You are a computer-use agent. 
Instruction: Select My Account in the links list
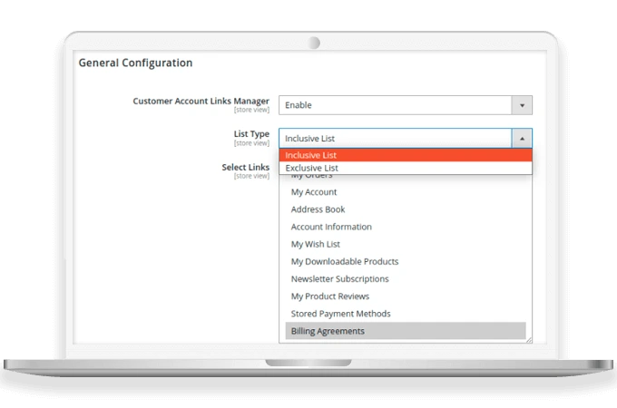(x=314, y=192)
